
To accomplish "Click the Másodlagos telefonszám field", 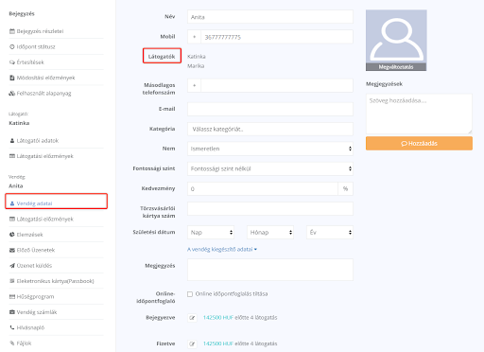I will tap(277, 85).
